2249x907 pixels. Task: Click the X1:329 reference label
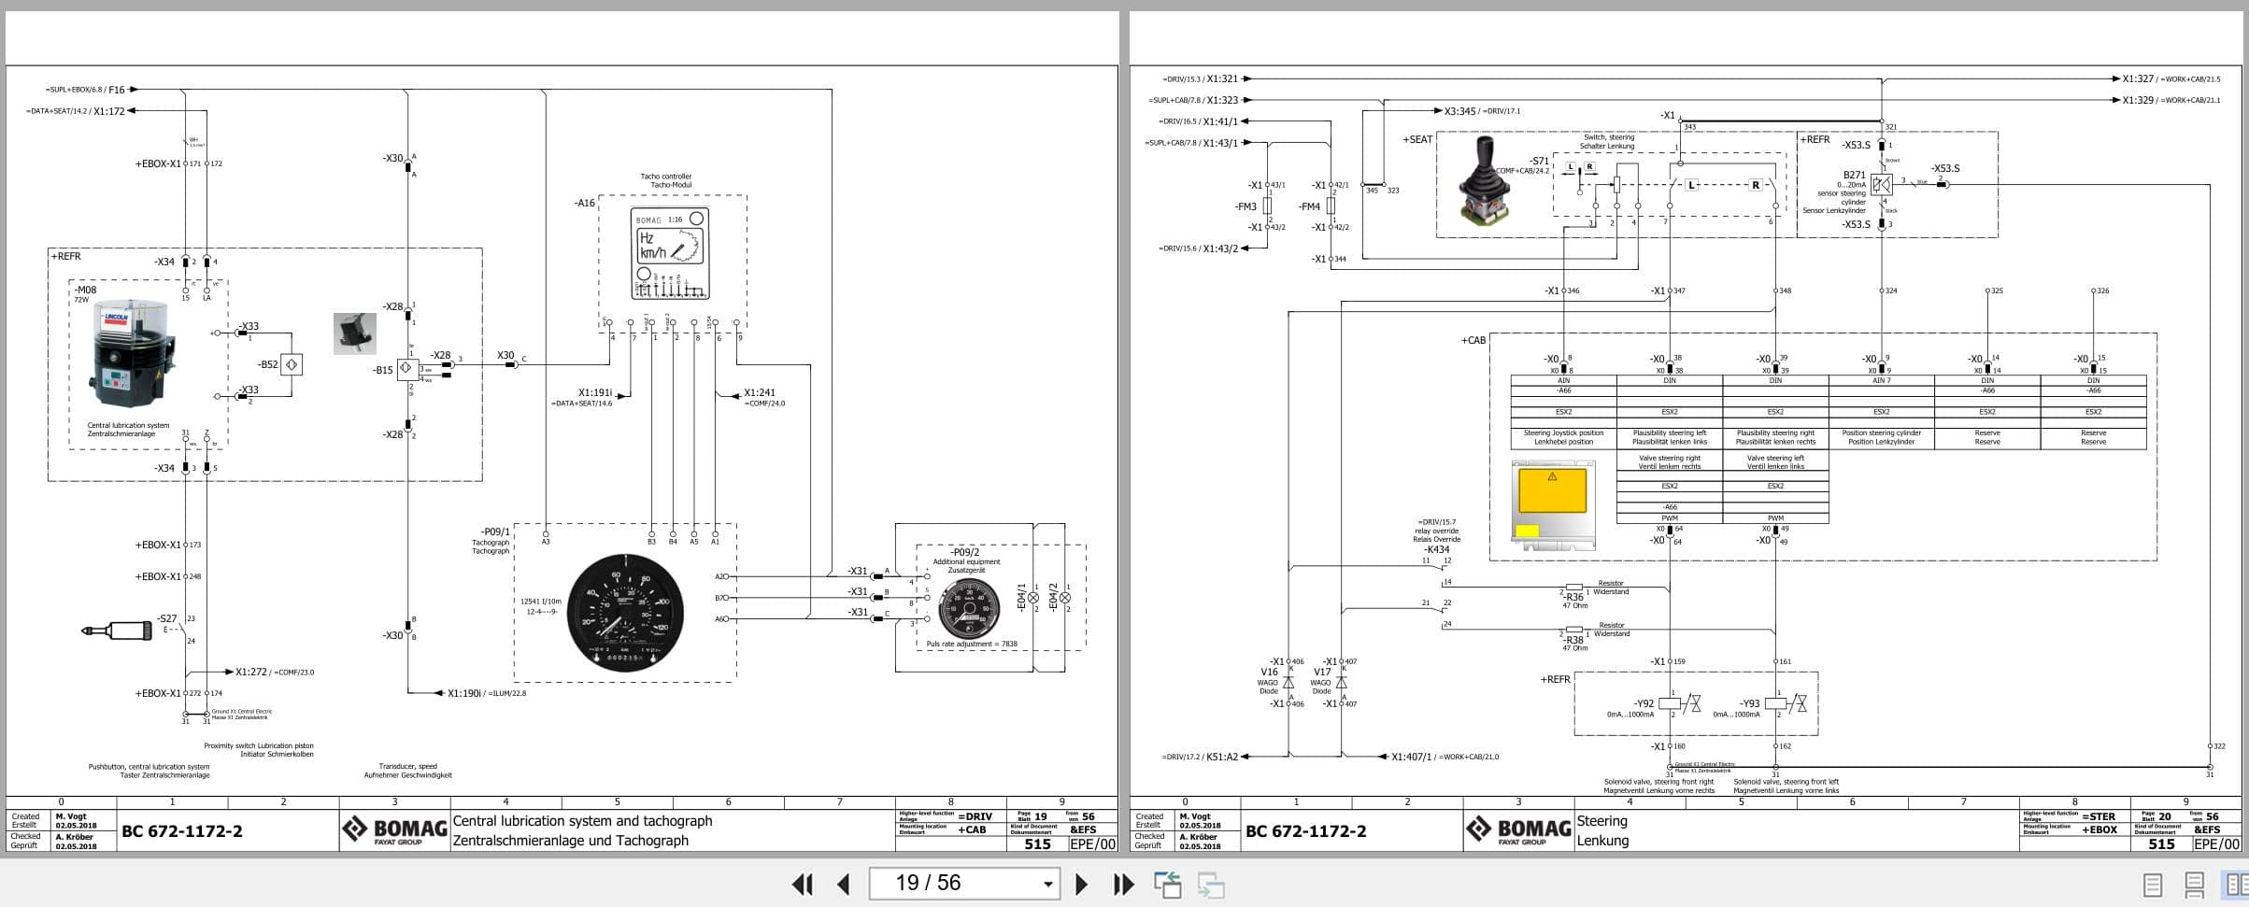click(x=2138, y=100)
